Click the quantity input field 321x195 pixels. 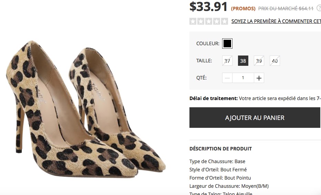pos(243,78)
